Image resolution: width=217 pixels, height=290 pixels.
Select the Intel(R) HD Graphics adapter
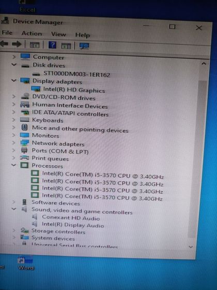click(x=74, y=90)
